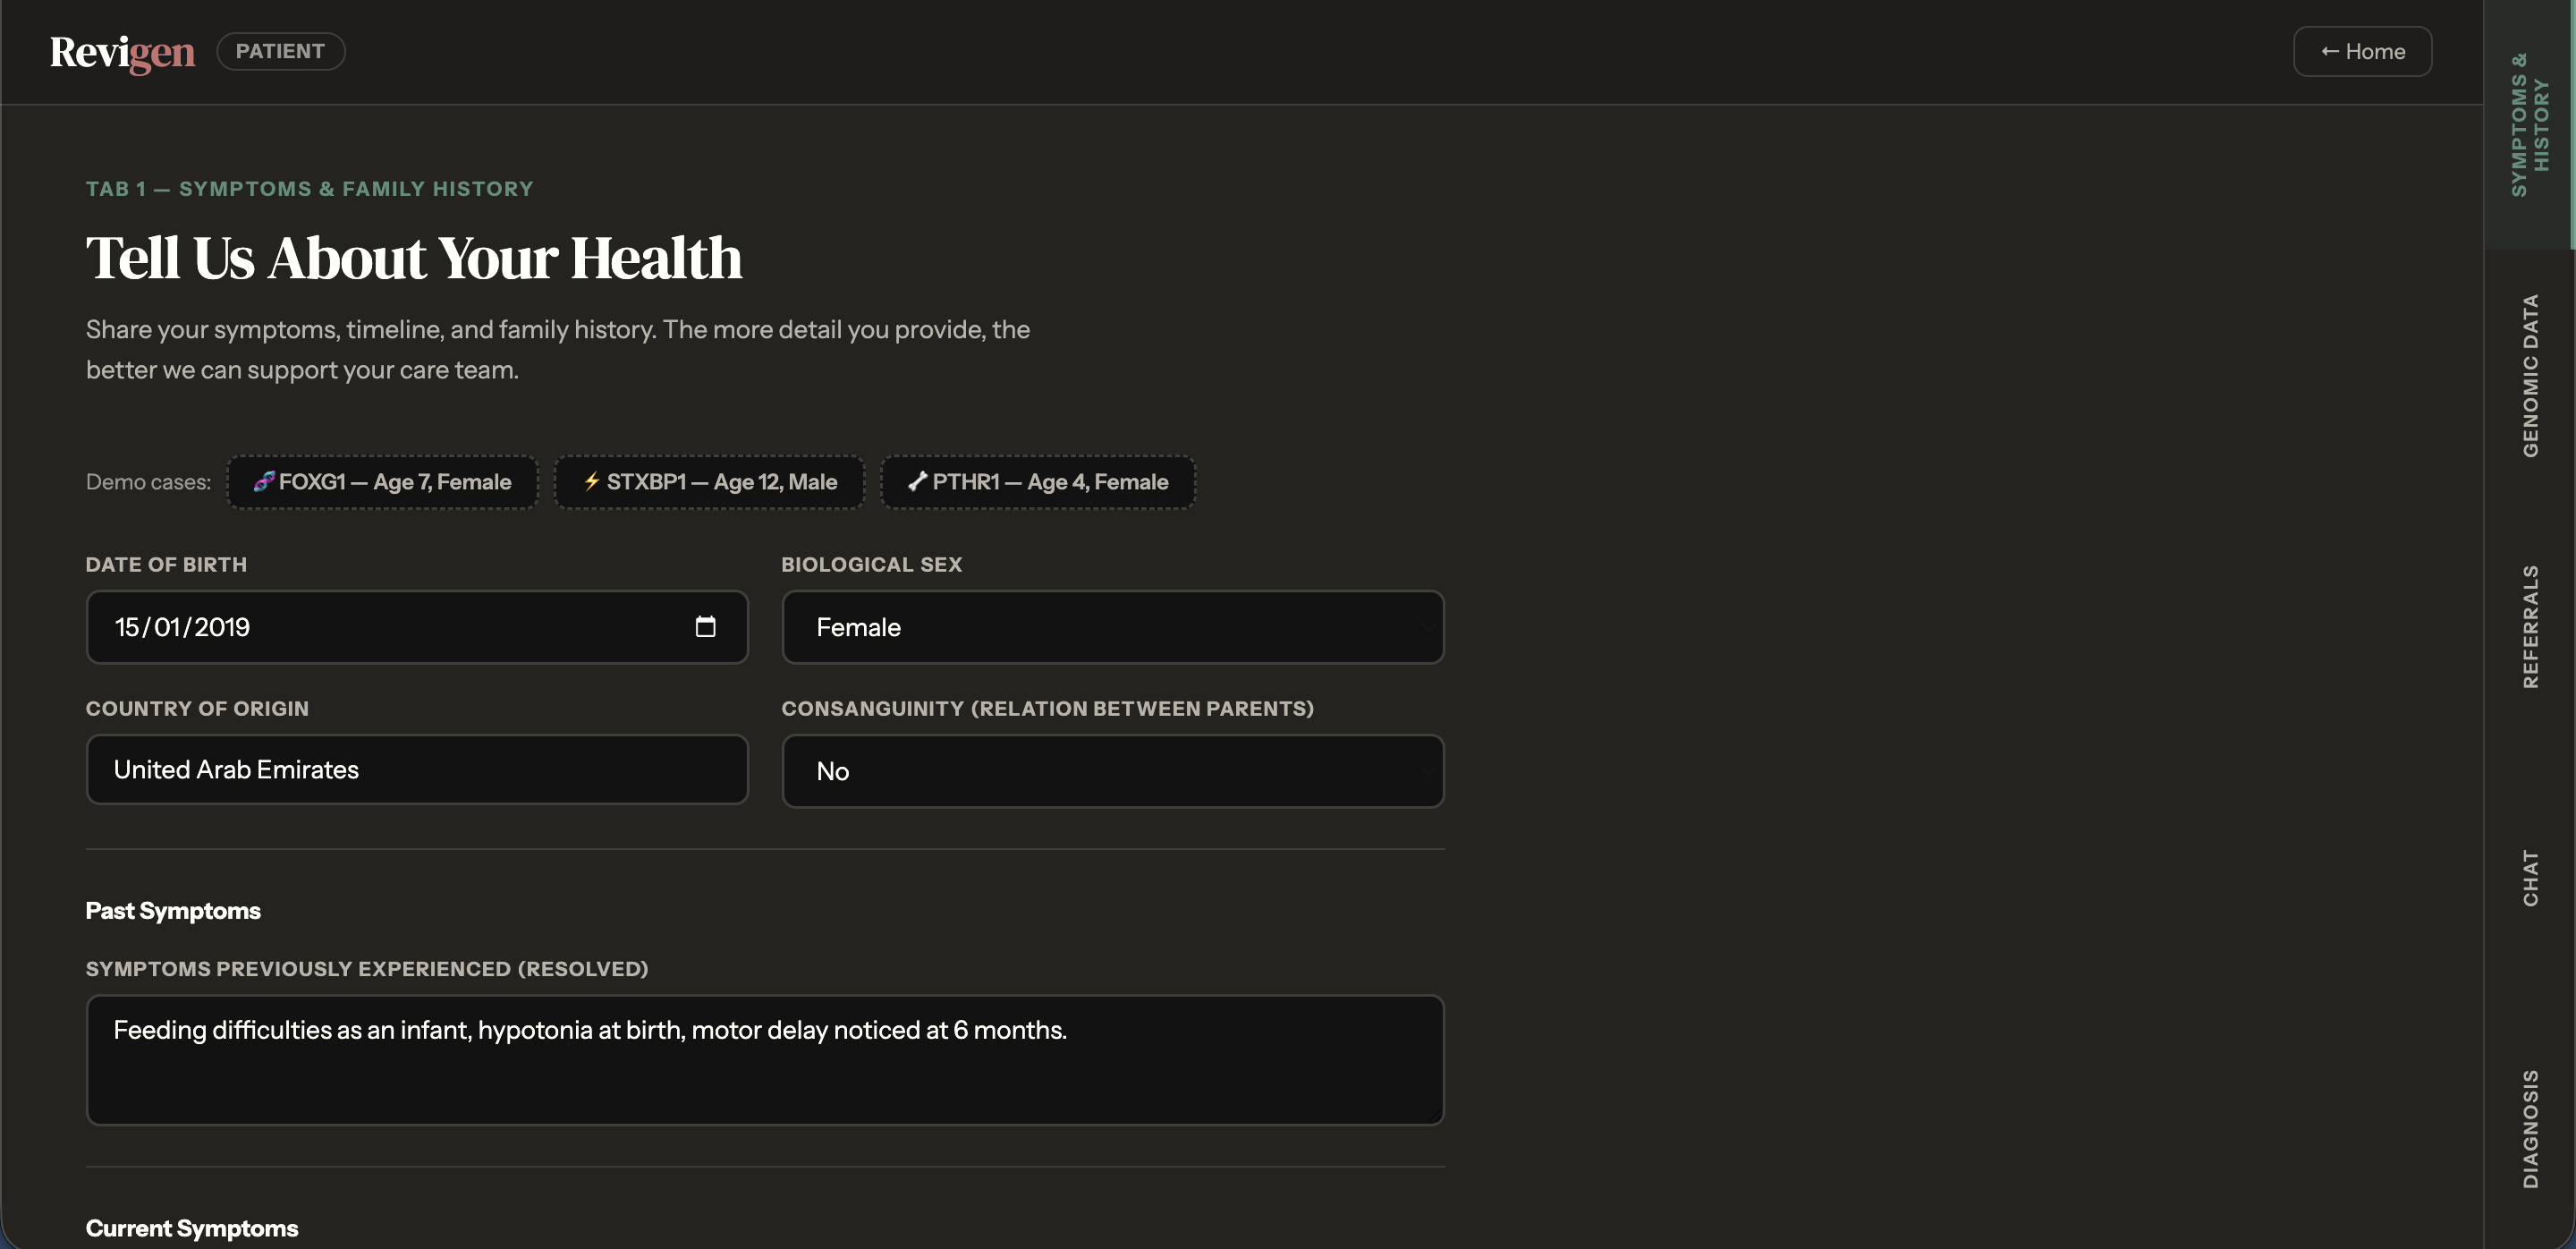Click the lightning icon on STXBP1 demo case

coord(591,482)
